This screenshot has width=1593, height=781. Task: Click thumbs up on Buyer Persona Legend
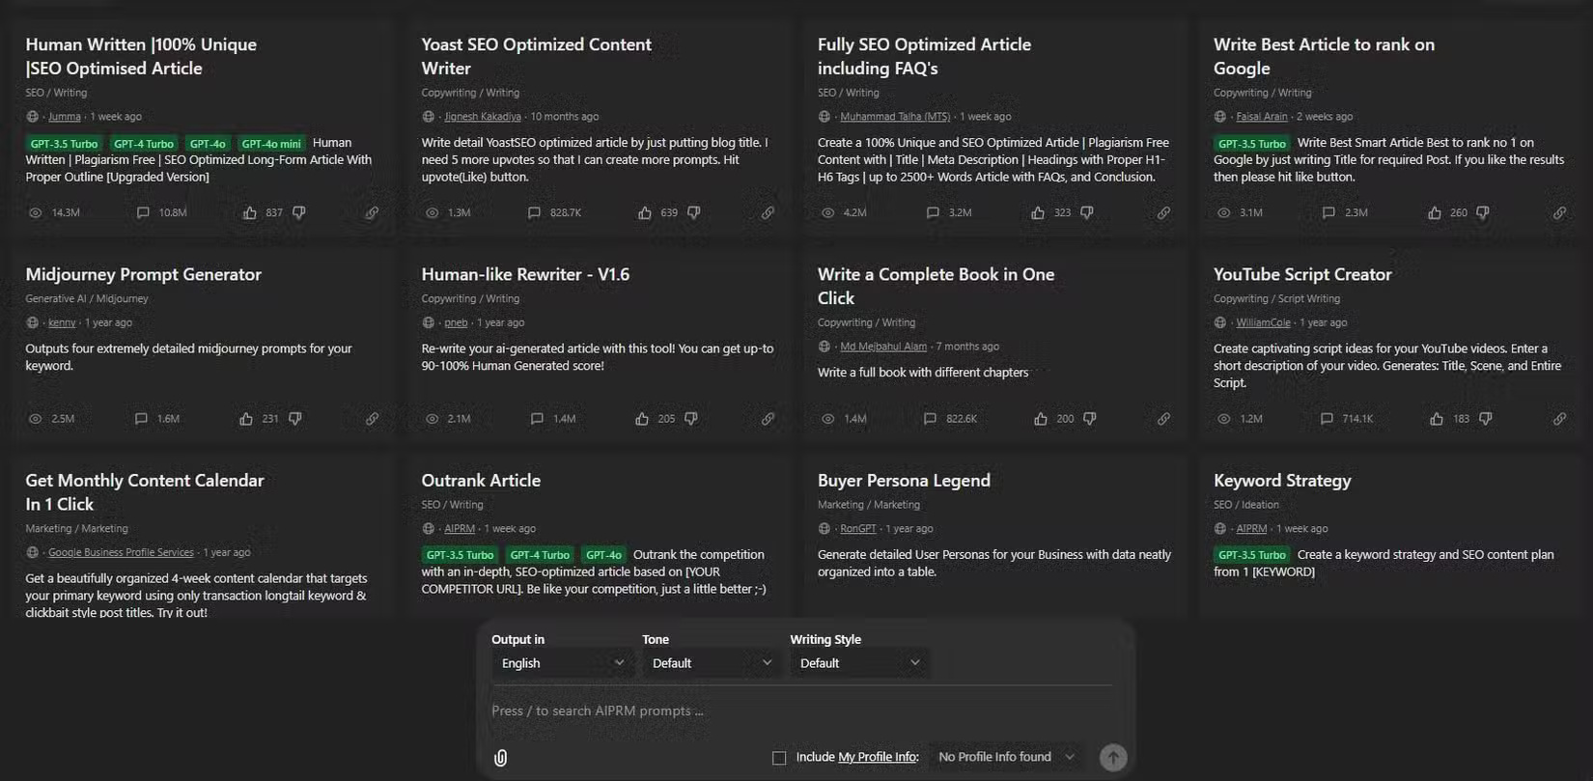pos(1039,625)
